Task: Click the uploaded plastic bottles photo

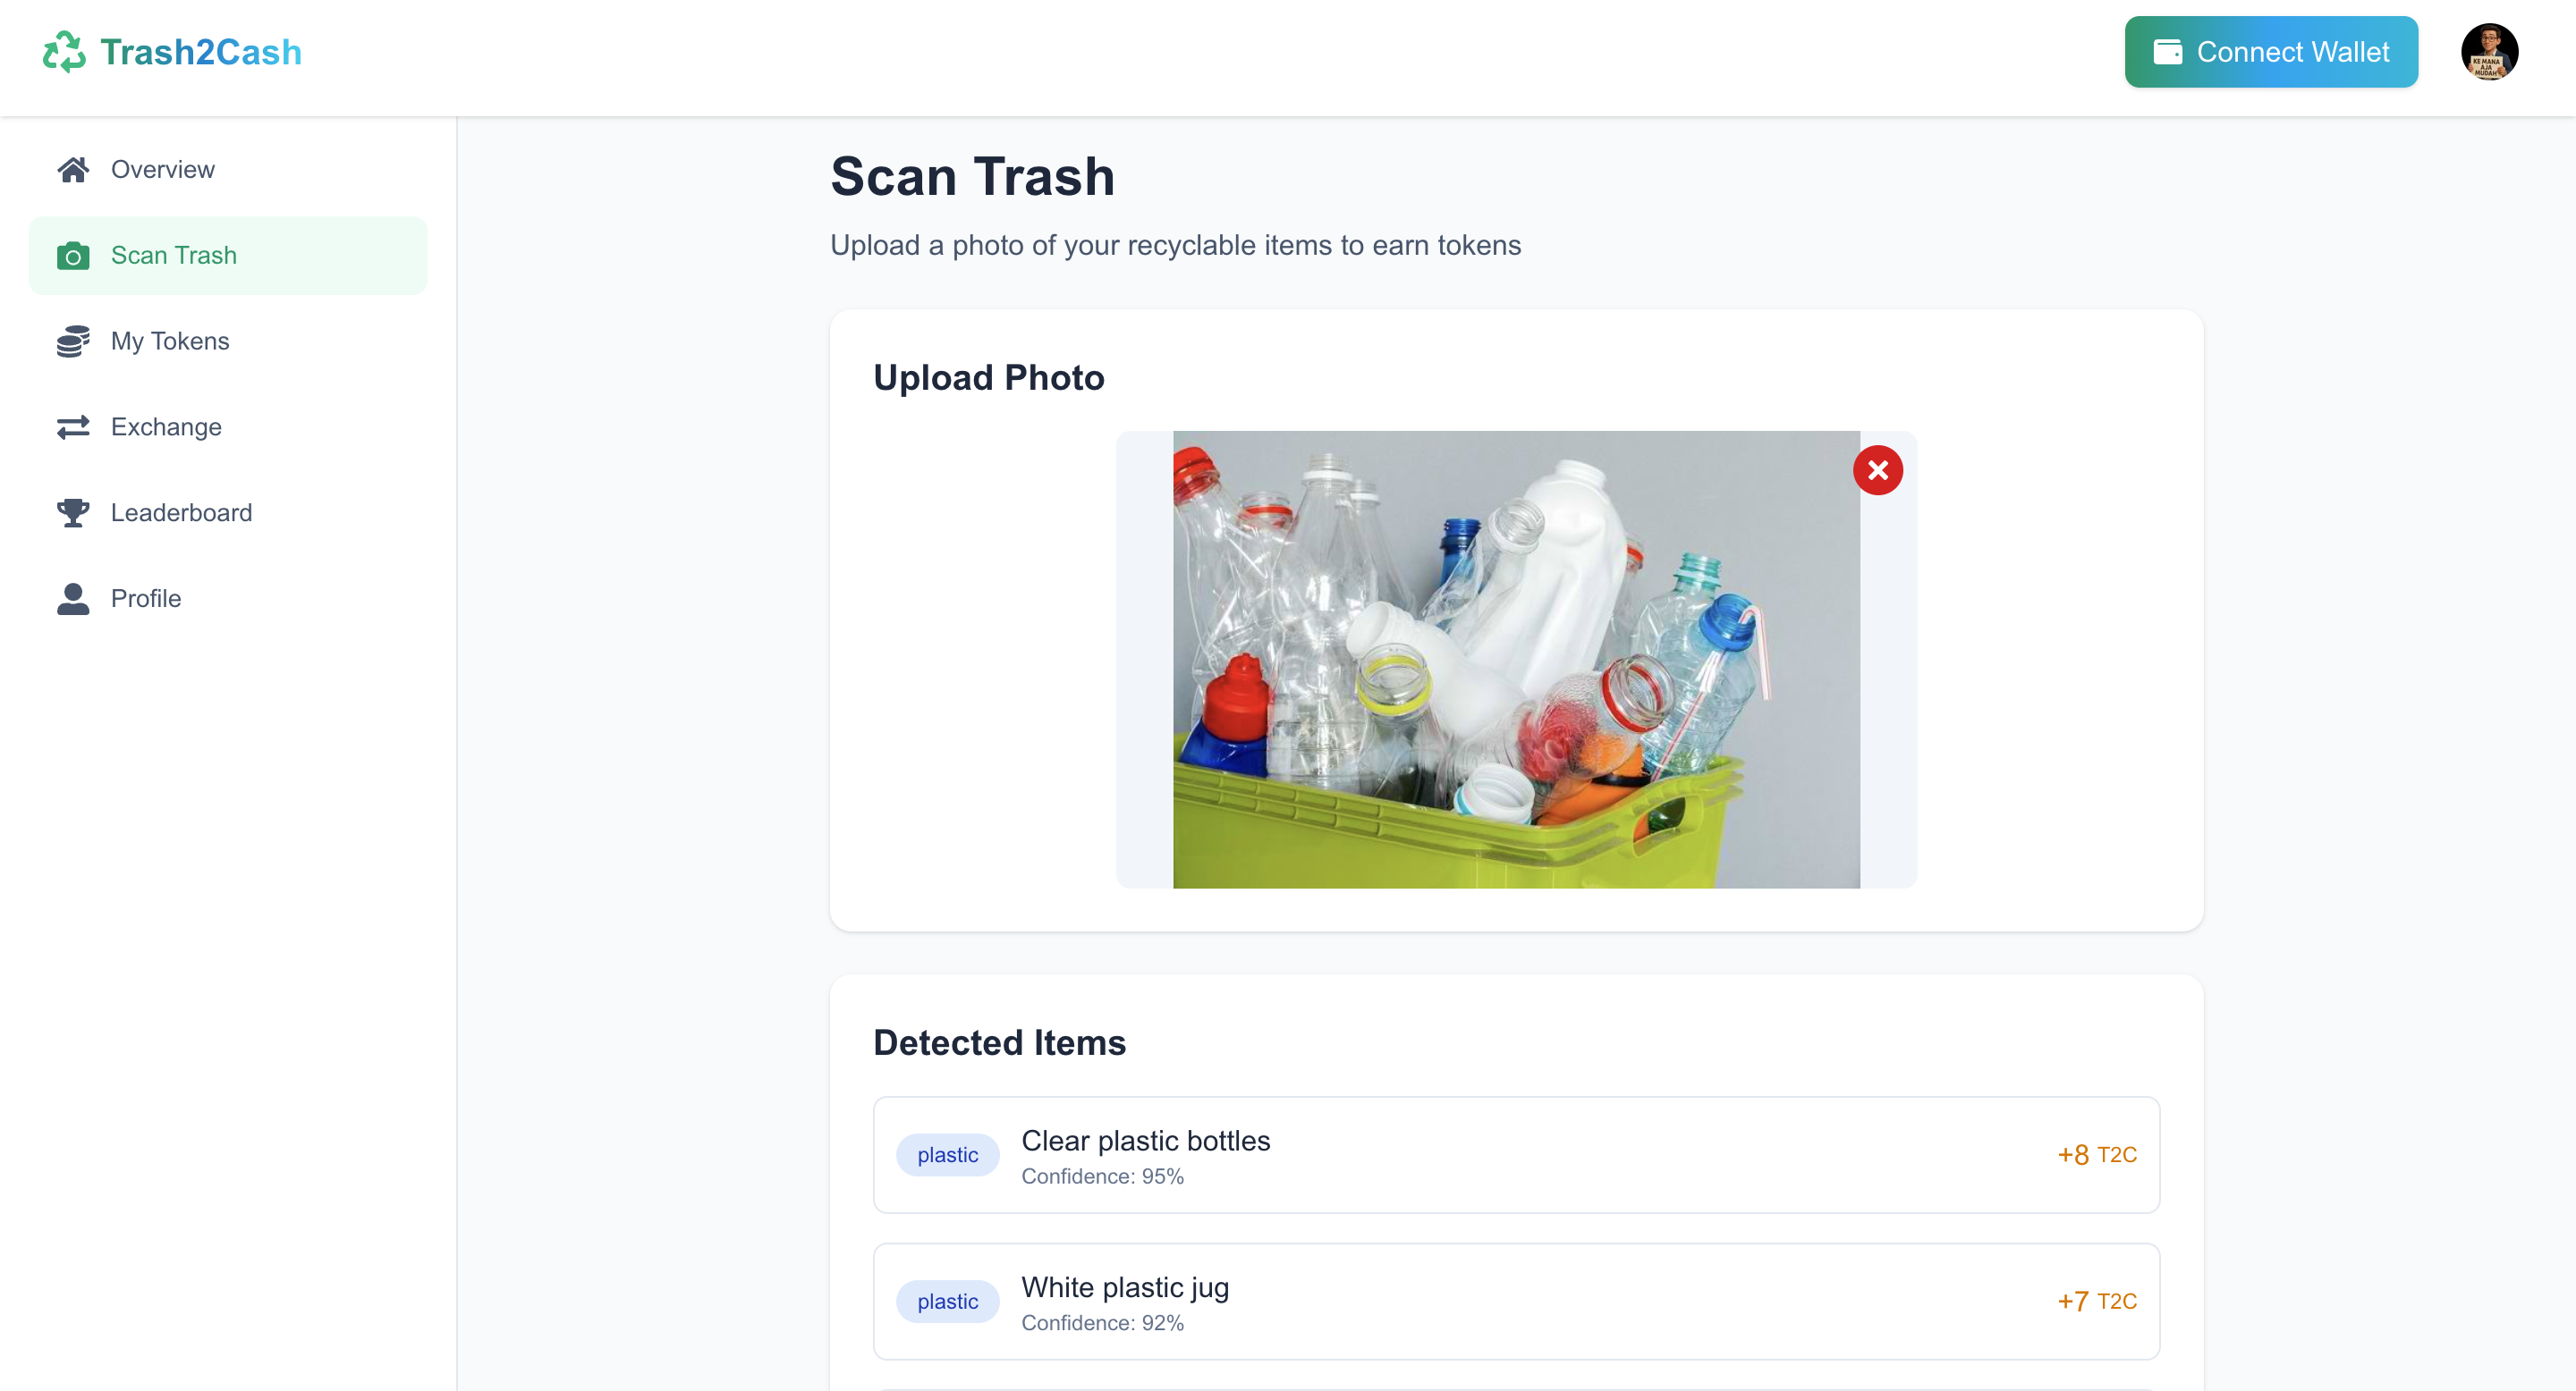Action: coord(1515,660)
